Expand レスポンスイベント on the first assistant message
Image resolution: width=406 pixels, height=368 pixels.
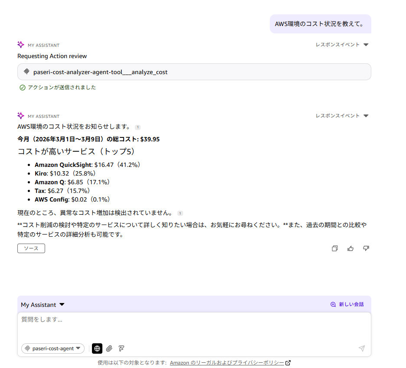(342, 45)
